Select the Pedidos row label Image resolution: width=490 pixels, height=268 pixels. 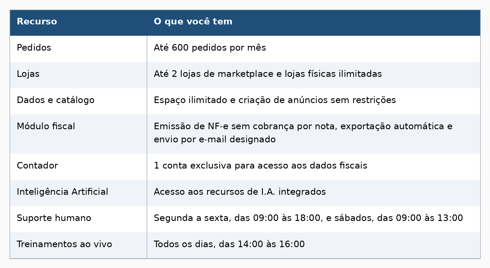[34, 48]
